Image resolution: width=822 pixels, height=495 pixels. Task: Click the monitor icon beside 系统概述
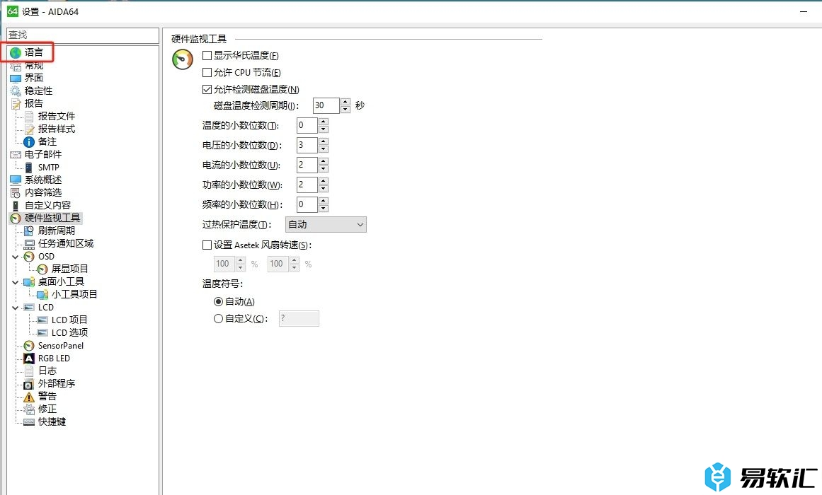pyautogui.click(x=16, y=180)
